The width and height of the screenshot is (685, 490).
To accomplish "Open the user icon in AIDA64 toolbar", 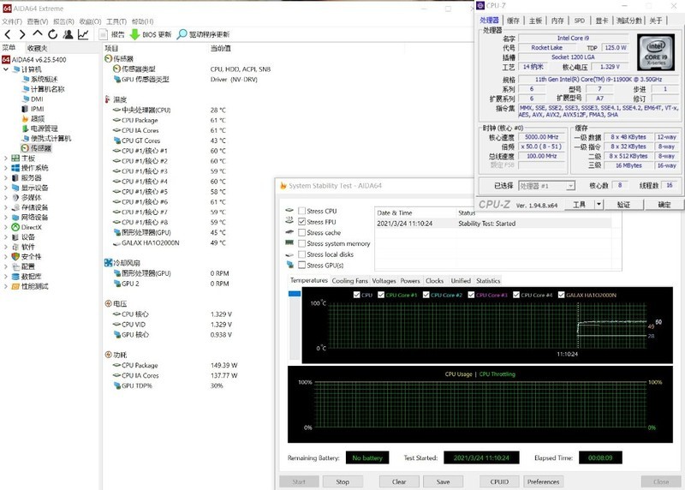I will tap(68, 34).
